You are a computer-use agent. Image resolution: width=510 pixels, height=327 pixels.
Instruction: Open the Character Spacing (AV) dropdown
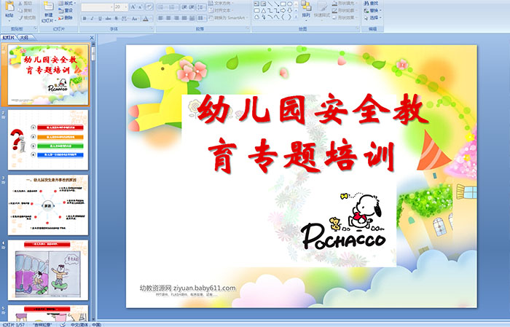[125, 18]
